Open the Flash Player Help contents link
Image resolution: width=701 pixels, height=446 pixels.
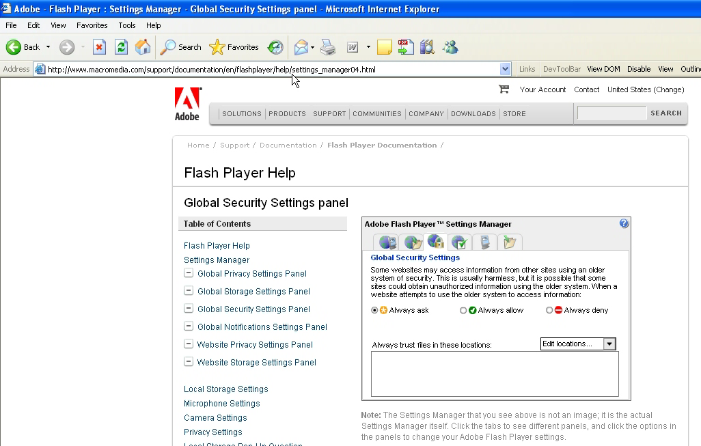[217, 246]
